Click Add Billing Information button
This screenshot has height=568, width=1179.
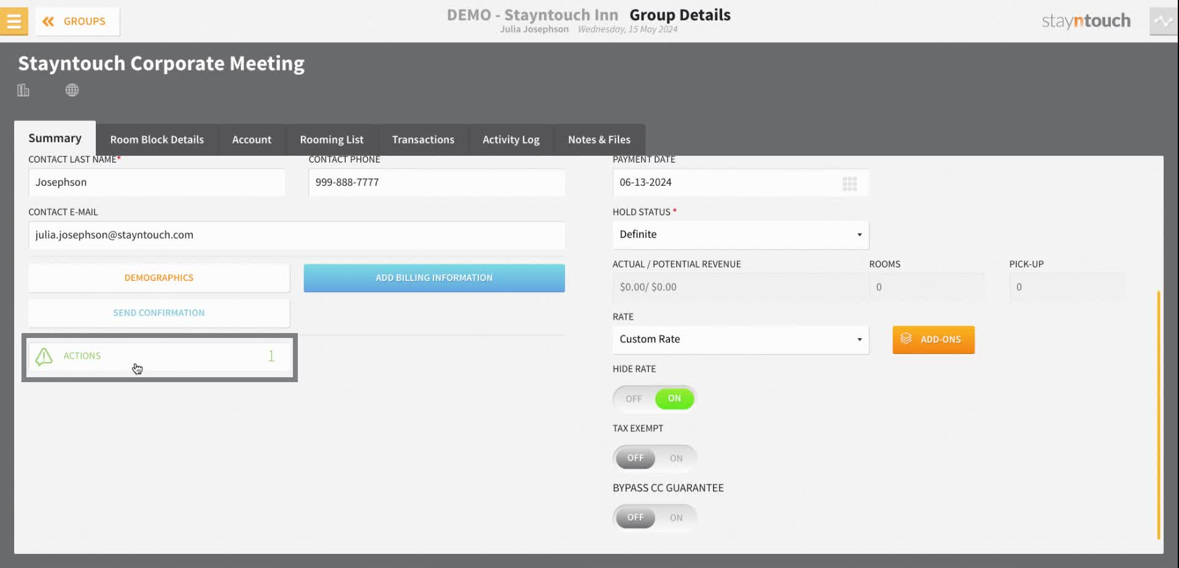434,278
